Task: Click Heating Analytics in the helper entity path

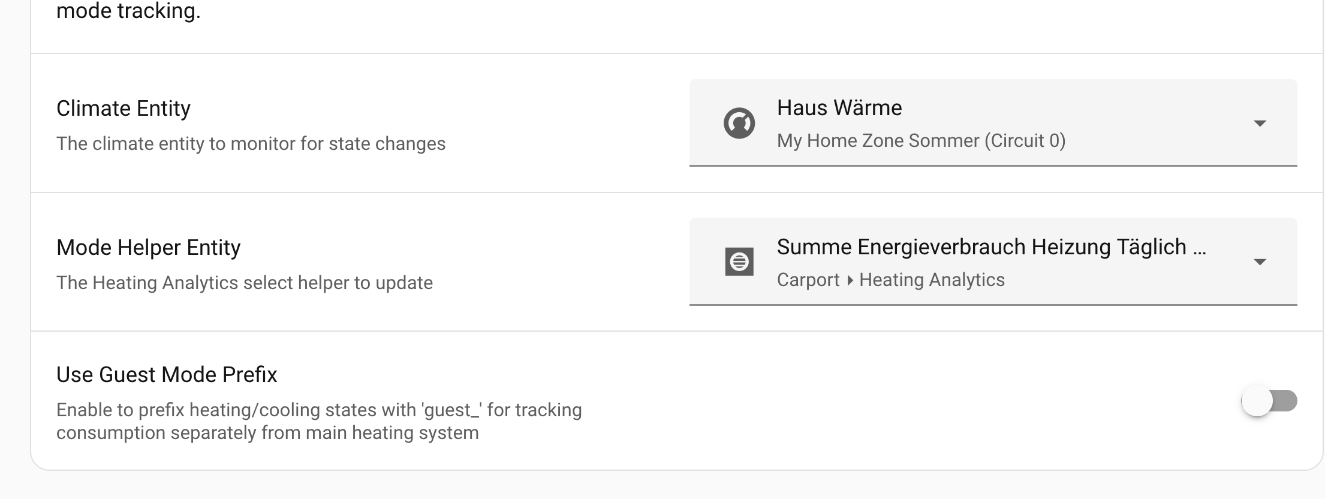Action: (932, 280)
